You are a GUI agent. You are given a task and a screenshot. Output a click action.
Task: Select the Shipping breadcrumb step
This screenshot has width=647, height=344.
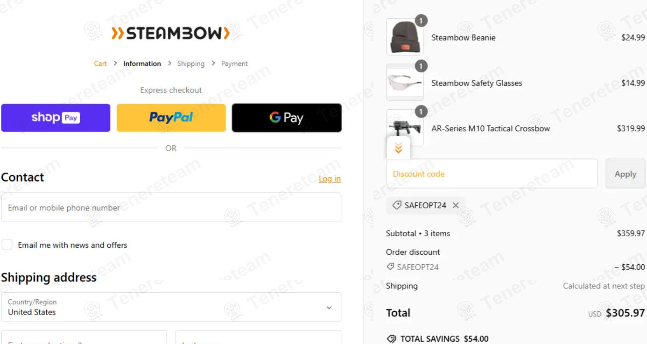pyautogui.click(x=191, y=63)
